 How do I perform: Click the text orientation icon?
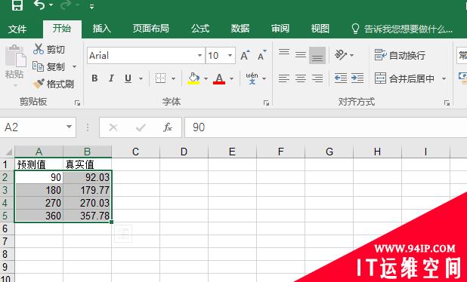341,55
